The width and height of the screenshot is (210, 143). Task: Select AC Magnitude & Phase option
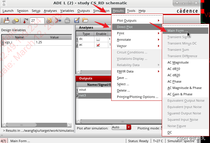click(x=185, y=88)
